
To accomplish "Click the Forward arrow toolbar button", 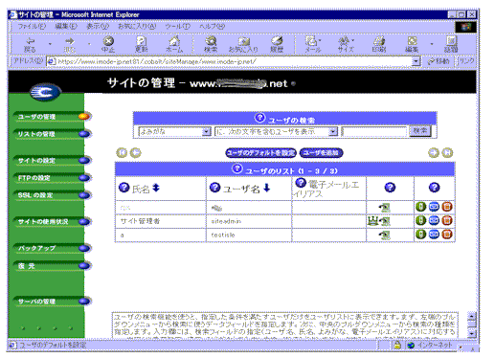I will pyautogui.click(x=70, y=45).
